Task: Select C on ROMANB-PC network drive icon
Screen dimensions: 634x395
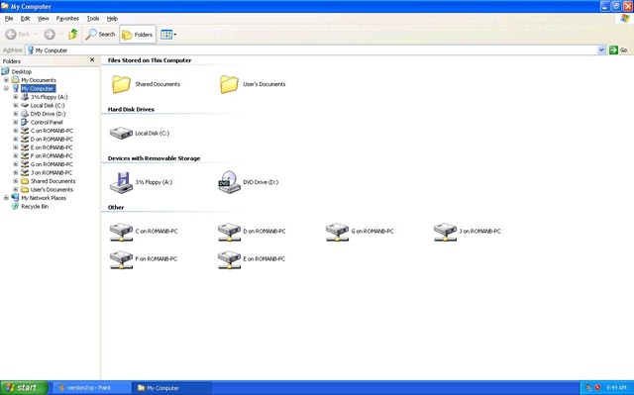Action: click(121, 232)
